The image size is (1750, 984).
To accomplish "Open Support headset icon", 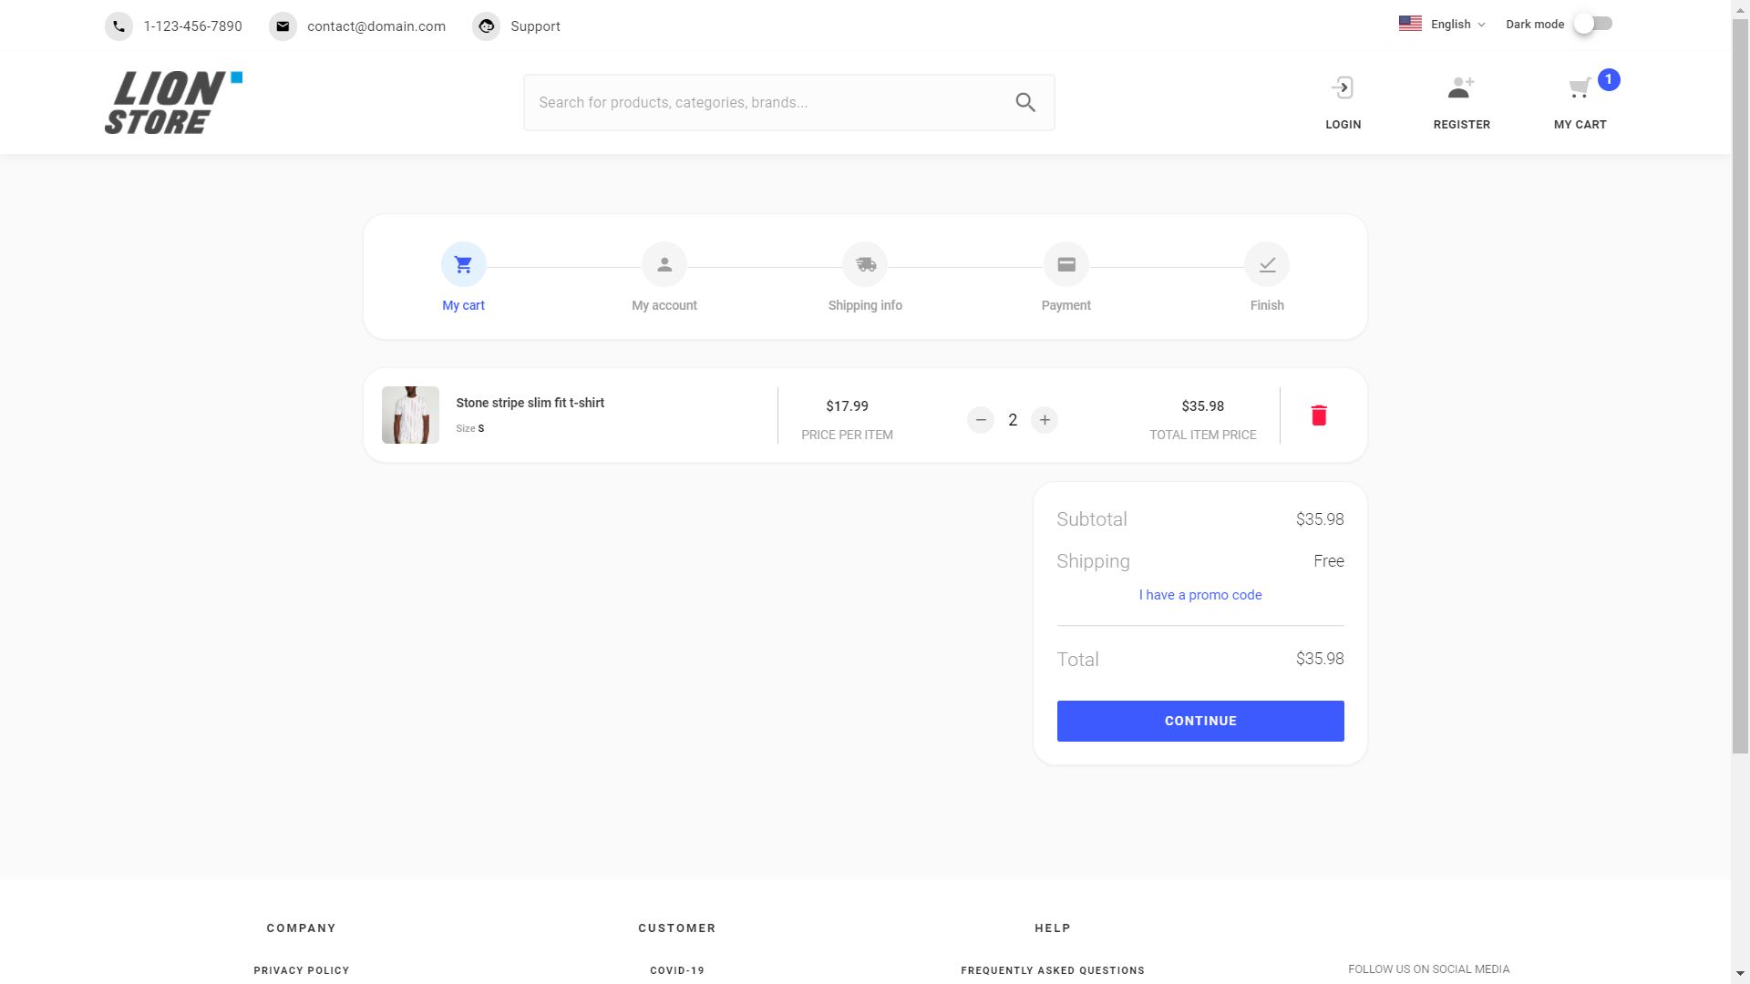I will pyautogui.click(x=487, y=26).
